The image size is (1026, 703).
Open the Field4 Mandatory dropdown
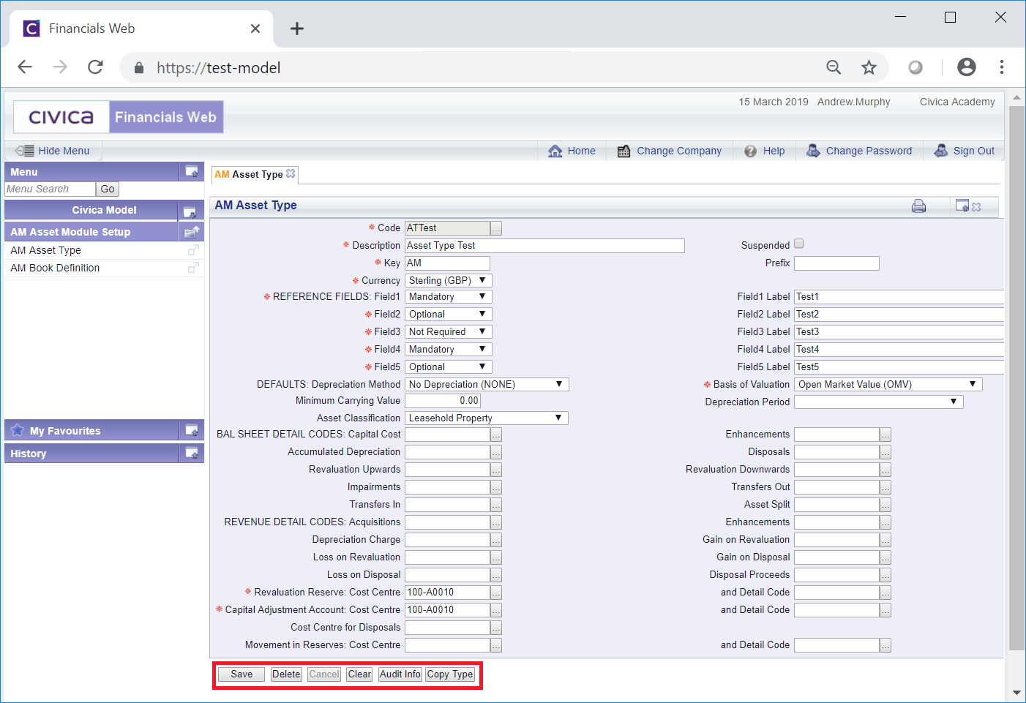click(449, 349)
